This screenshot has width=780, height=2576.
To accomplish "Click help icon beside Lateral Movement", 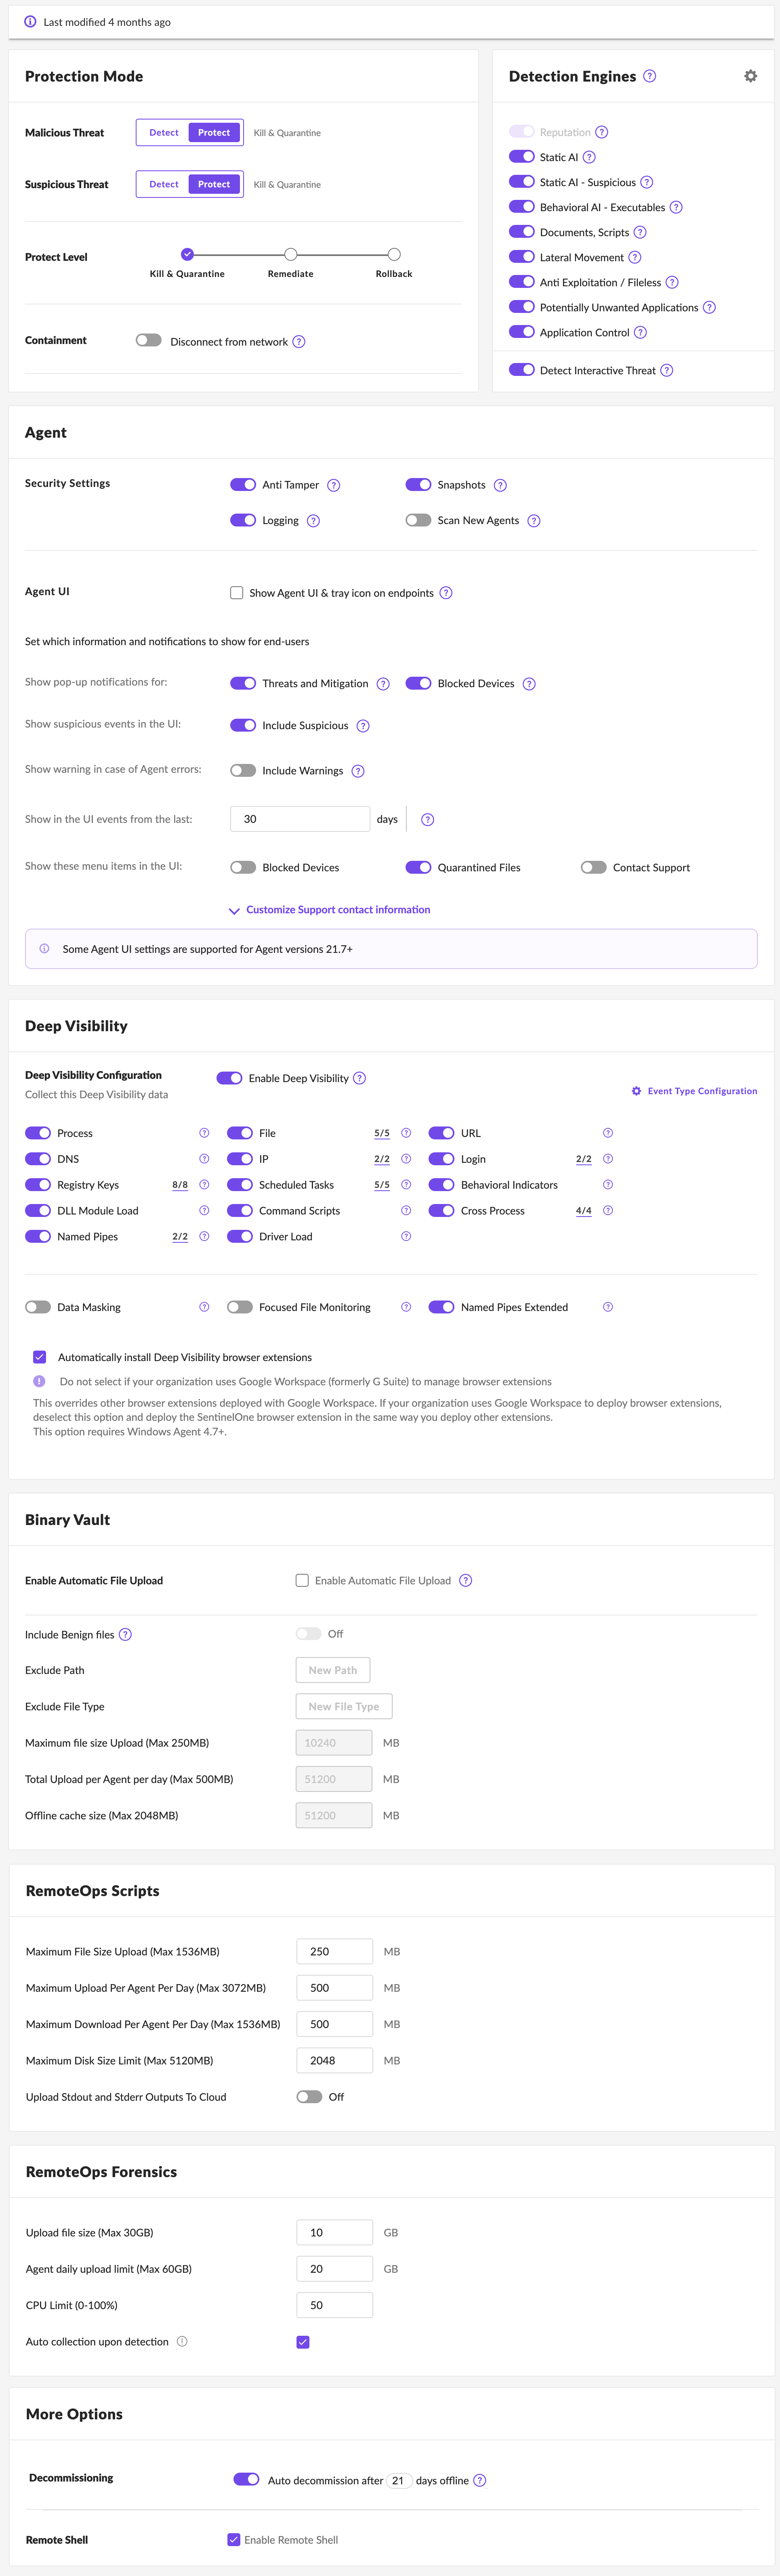I will [635, 257].
